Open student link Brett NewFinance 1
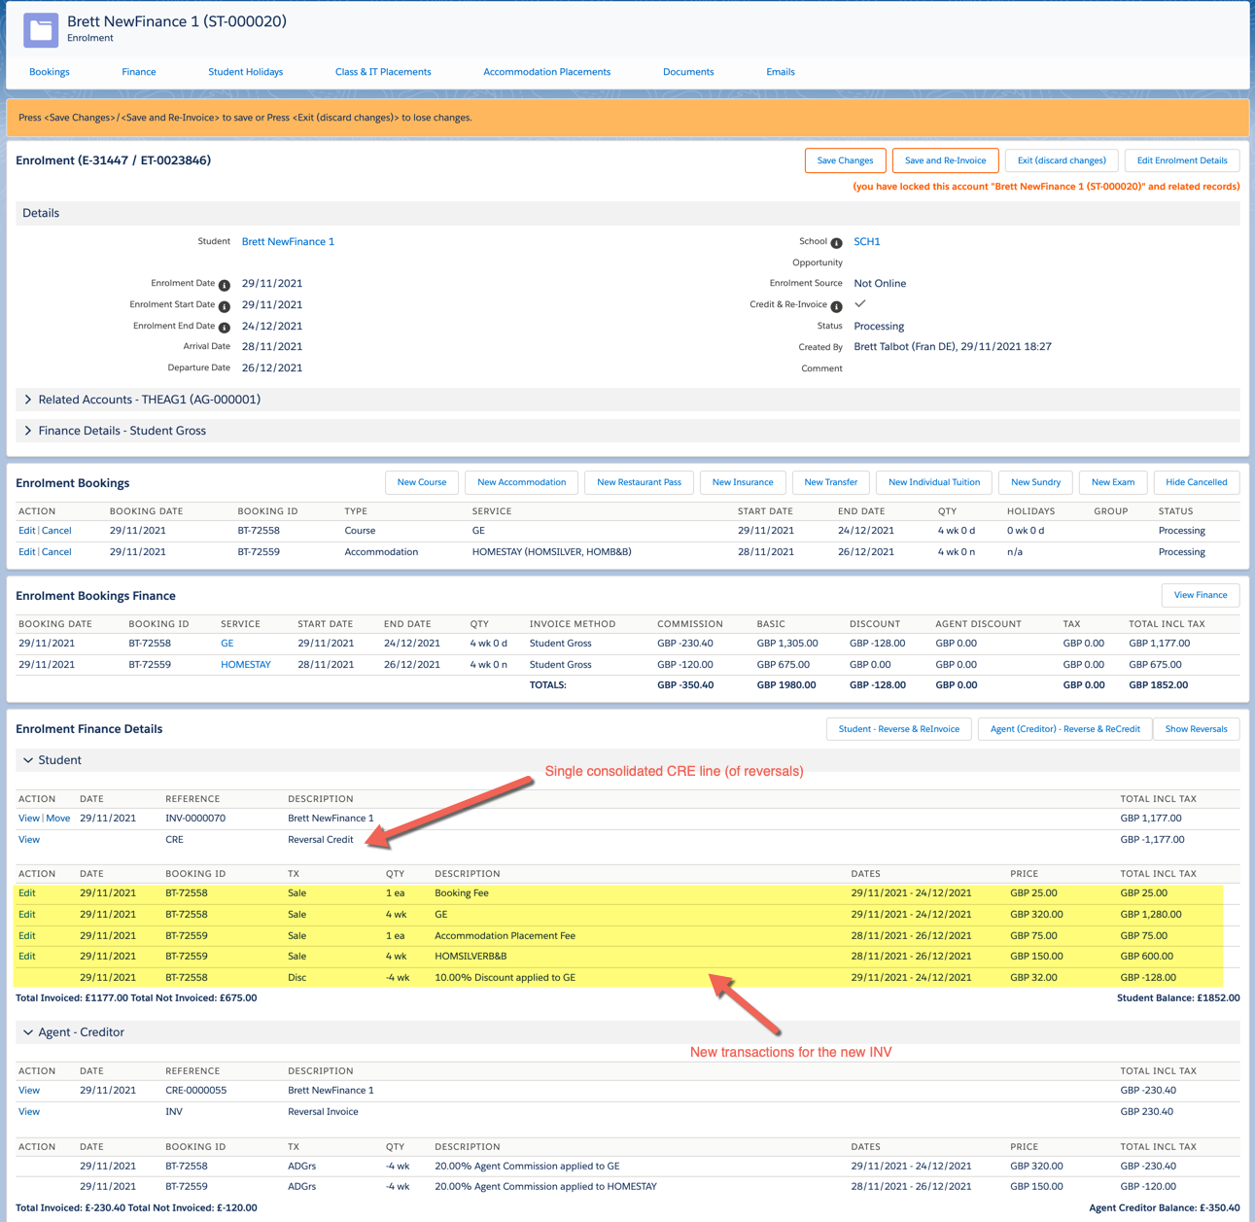This screenshot has width=1255, height=1222. tap(288, 241)
